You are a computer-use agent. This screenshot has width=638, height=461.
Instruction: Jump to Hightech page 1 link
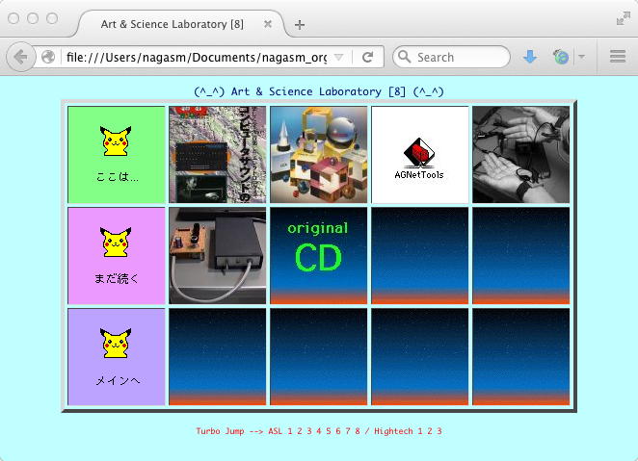420,431
